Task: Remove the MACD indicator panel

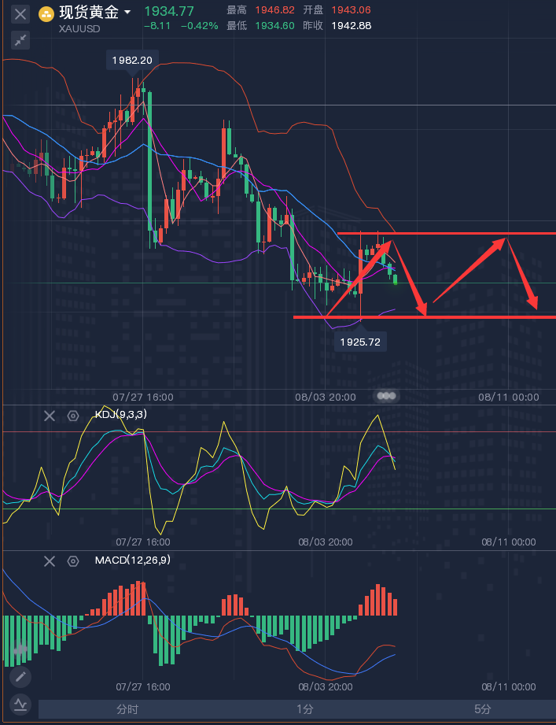Action: [x=50, y=561]
